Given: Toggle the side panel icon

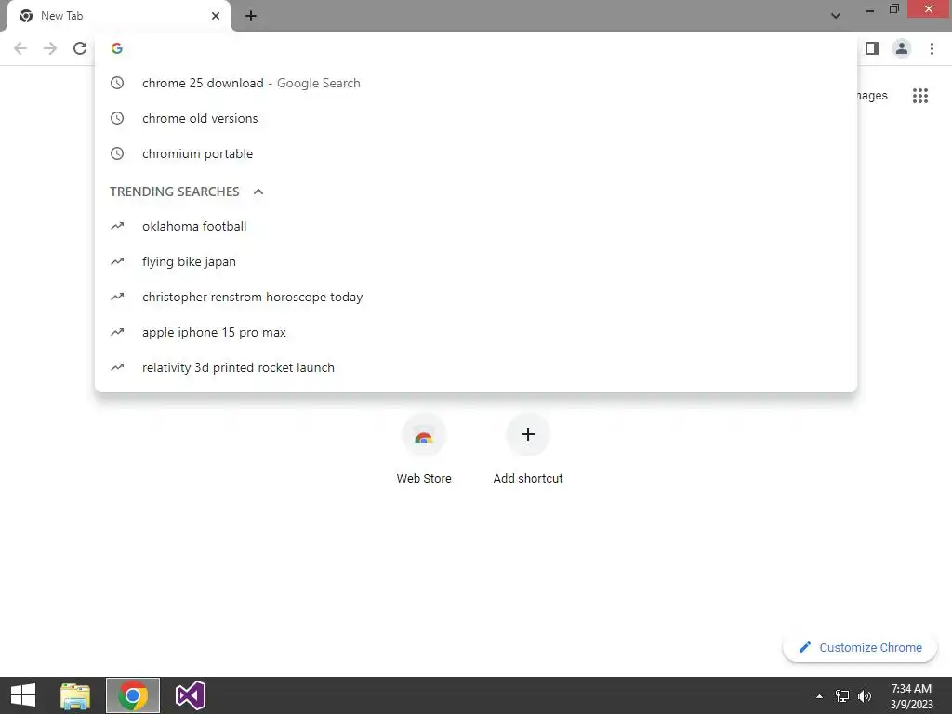Looking at the screenshot, I should (872, 48).
